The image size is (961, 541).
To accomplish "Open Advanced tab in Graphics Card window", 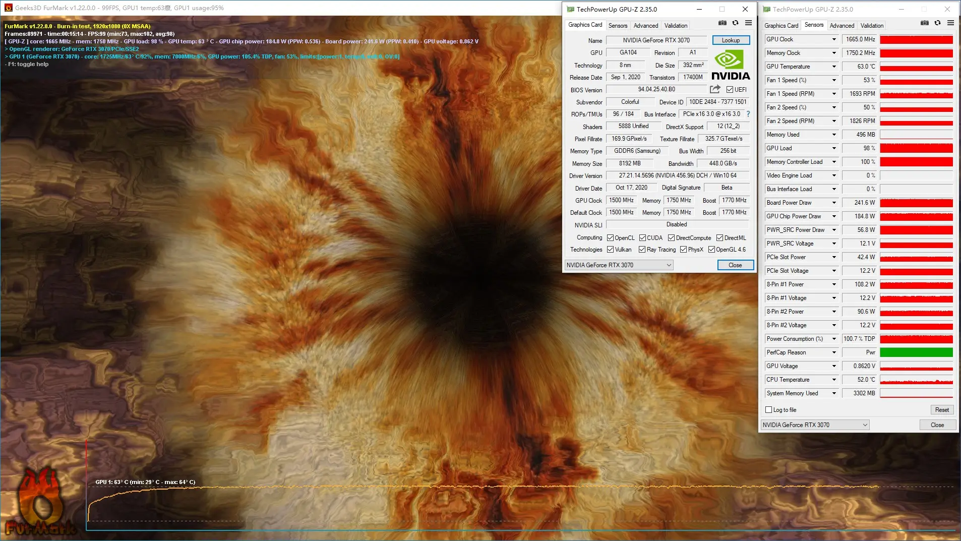I will (646, 26).
